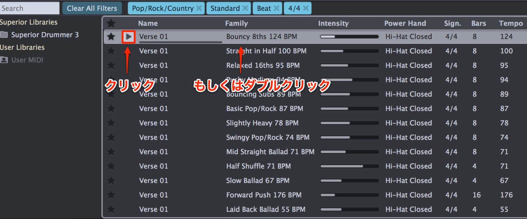The height and width of the screenshot is (219, 527).
Task: Adjust intensity bar of Forward Push 176 BPM
Action: 349,195
